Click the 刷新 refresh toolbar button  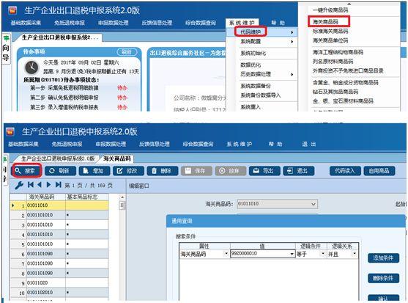pos(60,171)
